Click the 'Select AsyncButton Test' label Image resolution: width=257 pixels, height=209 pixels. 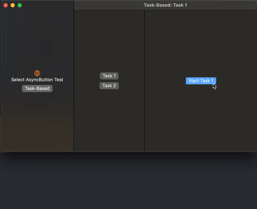[x=37, y=79]
